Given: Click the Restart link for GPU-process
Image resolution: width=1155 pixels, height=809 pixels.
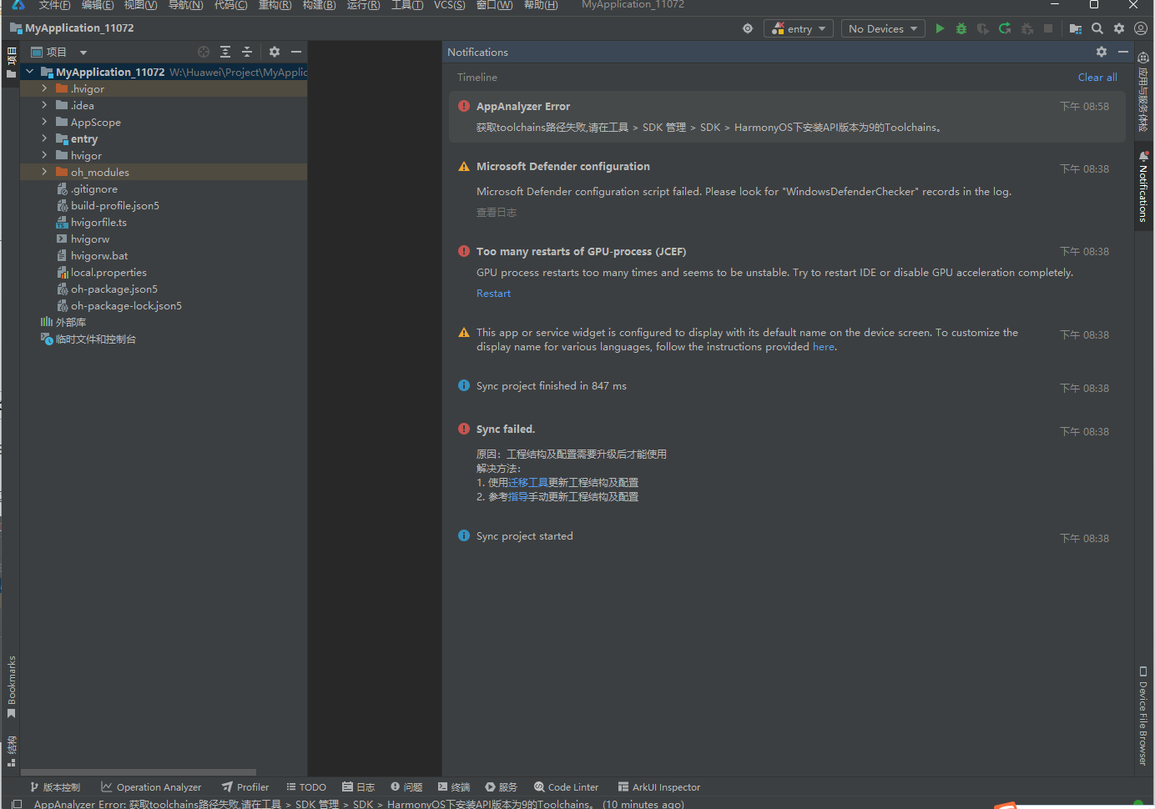Looking at the screenshot, I should coord(493,294).
